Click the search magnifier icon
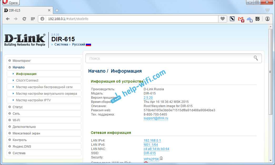 point(256,58)
